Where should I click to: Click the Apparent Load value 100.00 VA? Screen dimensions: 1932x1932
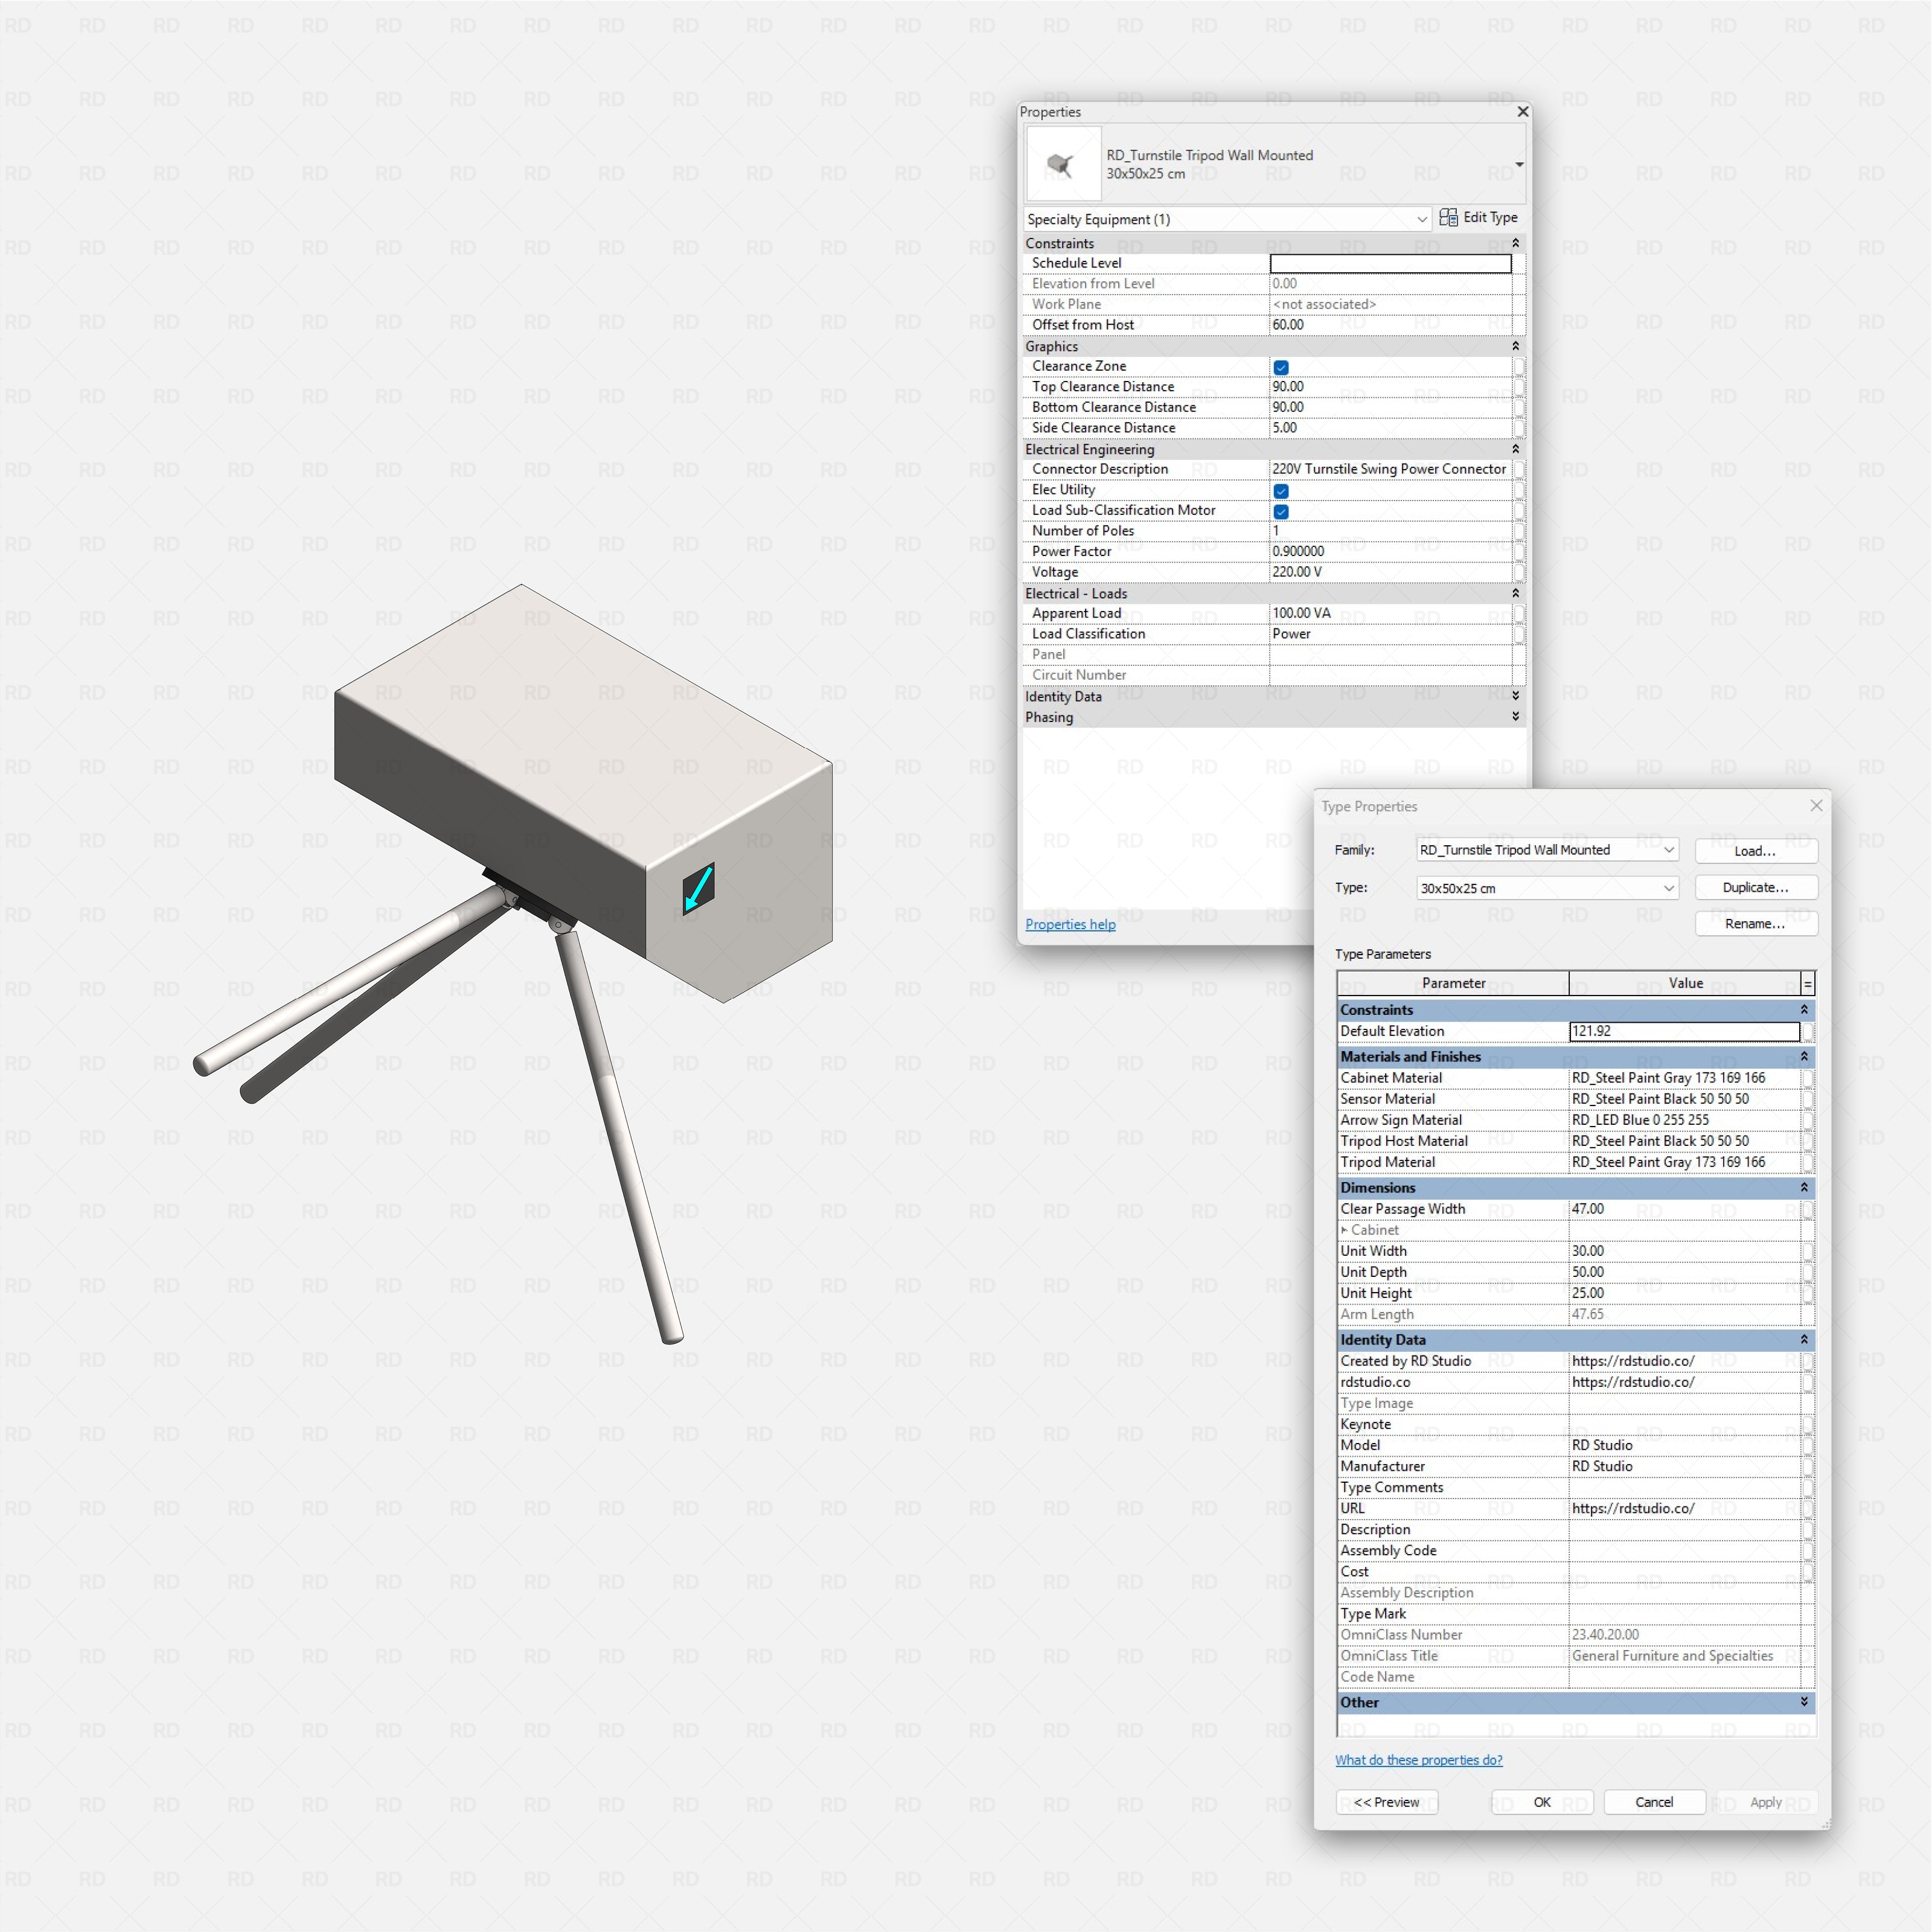1390,613
